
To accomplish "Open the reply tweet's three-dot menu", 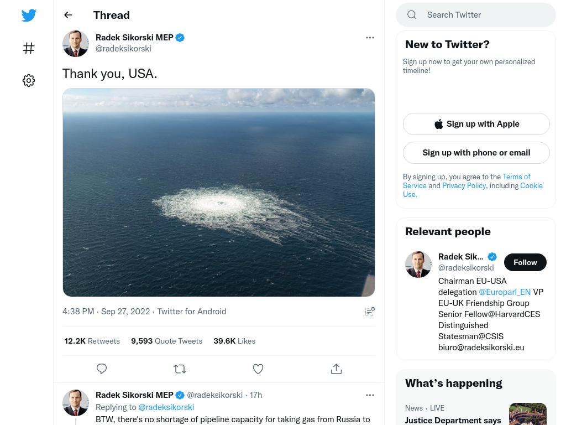I will (370, 395).
